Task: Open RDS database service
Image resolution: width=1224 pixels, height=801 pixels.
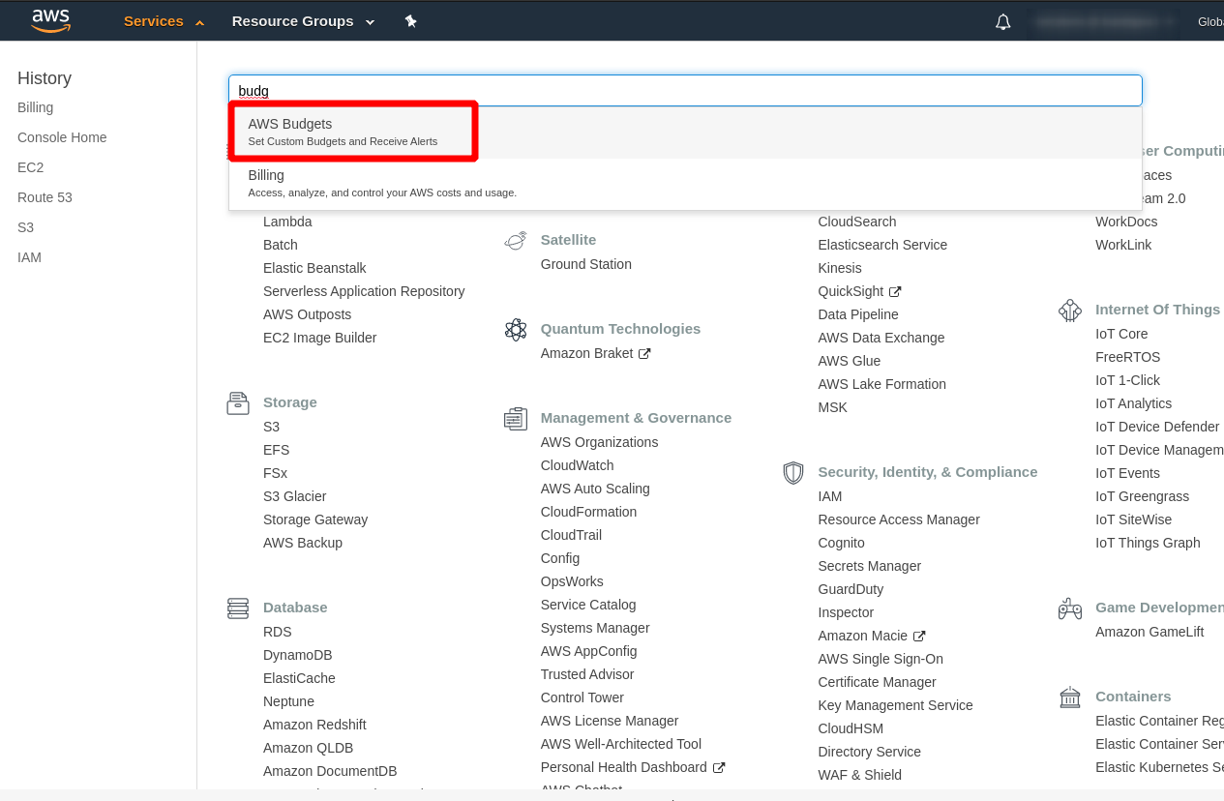Action: (277, 632)
